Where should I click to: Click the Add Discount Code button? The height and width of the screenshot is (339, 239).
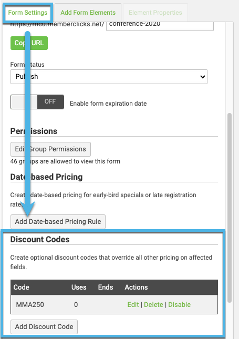pyautogui.click(x=44, y=327)
